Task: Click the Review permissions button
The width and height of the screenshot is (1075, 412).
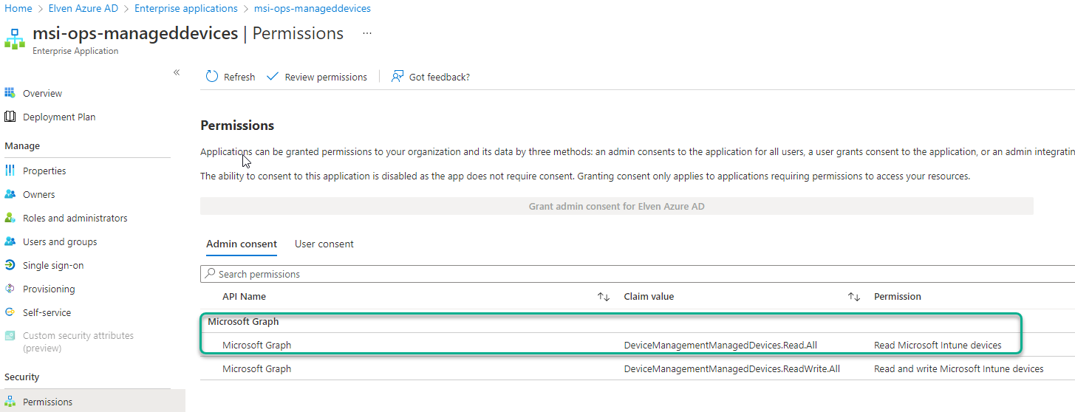Action: click(x=317, y=77)
